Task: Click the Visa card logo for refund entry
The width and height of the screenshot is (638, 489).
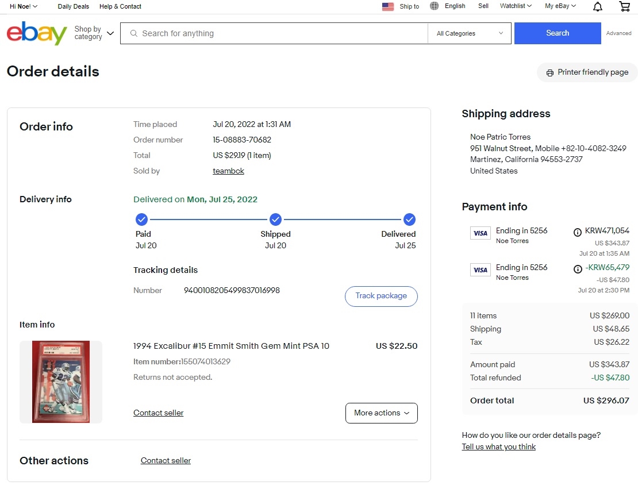Action: (x=480, y=269)
